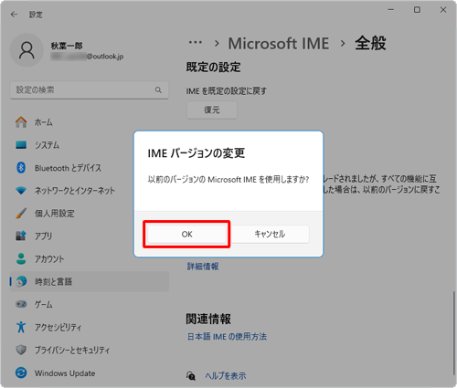
Task: Click the システム monitor icon
Action: 21,145
